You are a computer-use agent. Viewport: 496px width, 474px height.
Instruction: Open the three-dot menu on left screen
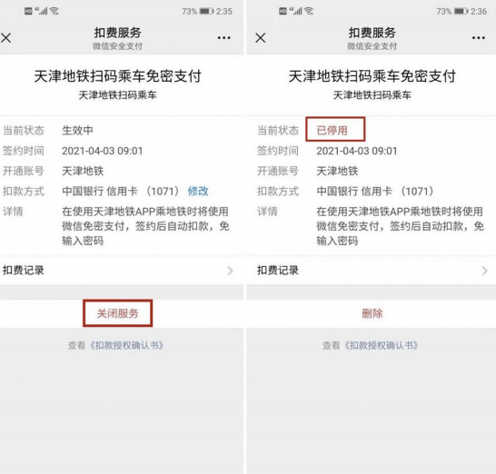[x=224, y=38]
